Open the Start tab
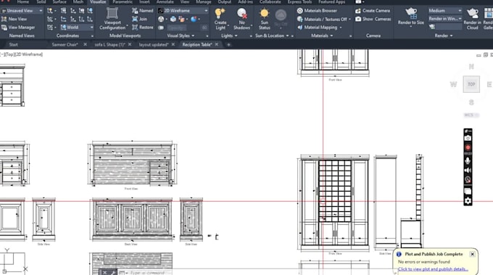 14,45
